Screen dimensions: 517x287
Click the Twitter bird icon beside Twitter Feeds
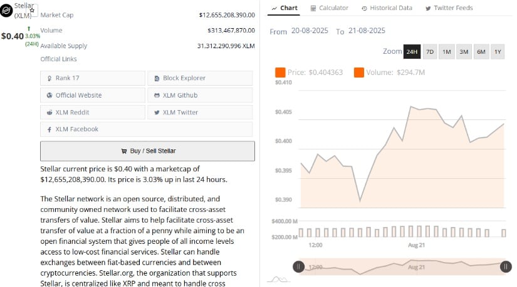[428, 8]
